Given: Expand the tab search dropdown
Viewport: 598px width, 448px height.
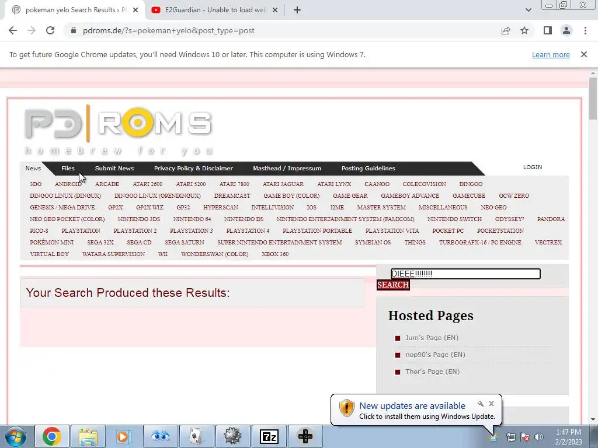Looking at the screenshot, I should (x=528, y=10).
